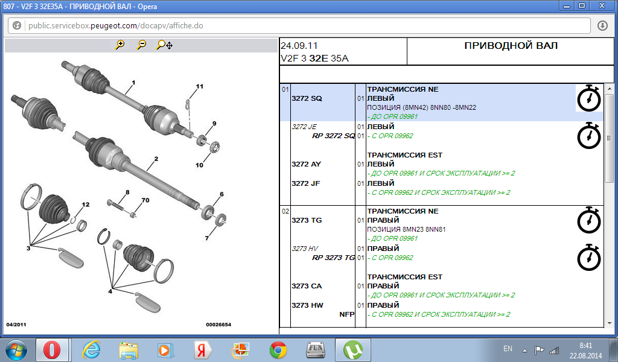Click the magnifier with move arrows icon
This screenshot has width=618, height=362.
coord(164,45)
